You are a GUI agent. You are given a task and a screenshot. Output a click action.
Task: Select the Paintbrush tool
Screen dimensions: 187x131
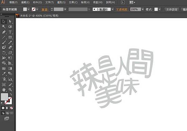tap(4, 42)
